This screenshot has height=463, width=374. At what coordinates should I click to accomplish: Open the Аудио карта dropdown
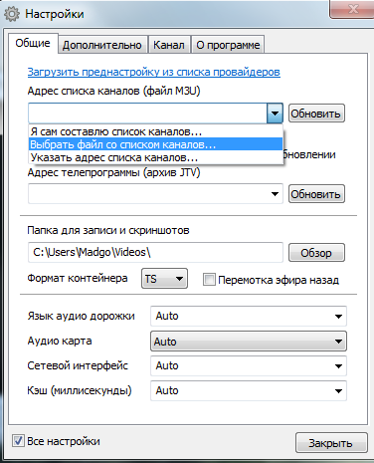pos(249,341)
